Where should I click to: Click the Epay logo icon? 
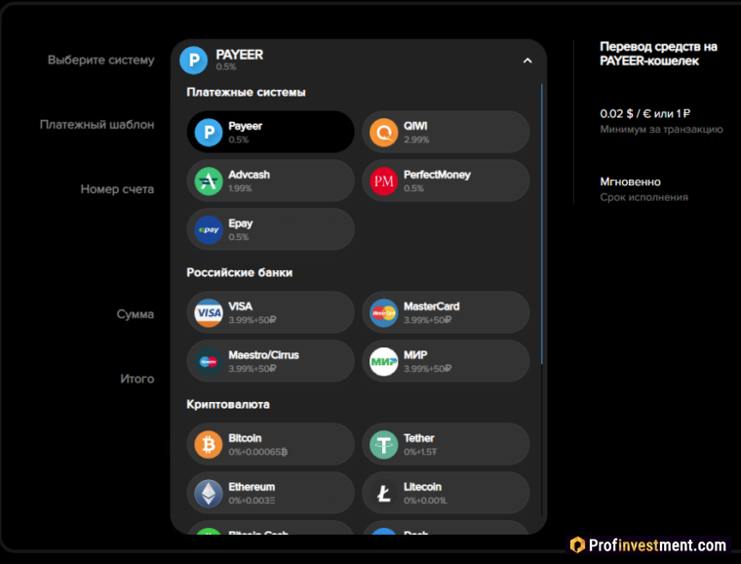click(x=209, y=229)
